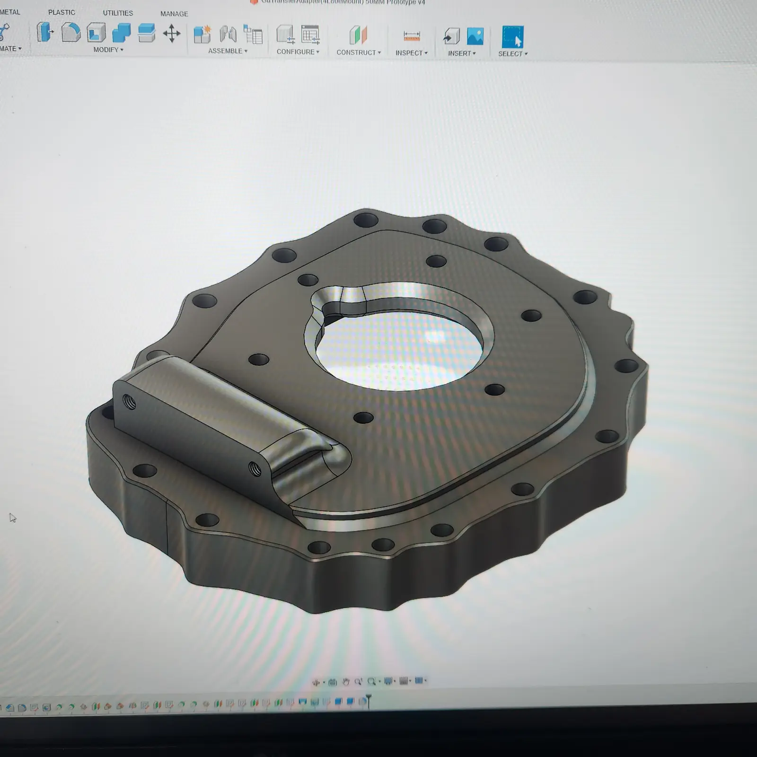Select the Measure tool in Inspect

pyautogui.click(x=412, y=36)
